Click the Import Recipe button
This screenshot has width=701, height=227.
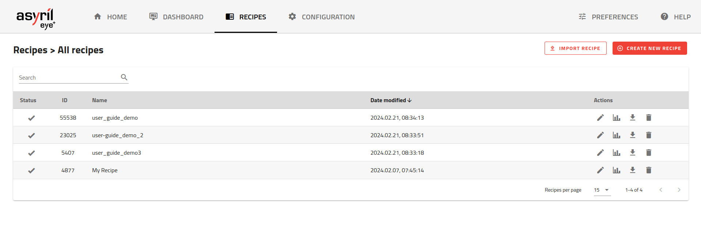(575, 48)
